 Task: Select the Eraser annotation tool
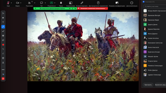coord(3,40)
